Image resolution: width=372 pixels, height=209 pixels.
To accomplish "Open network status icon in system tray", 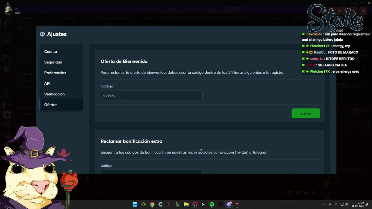I will point(342,204).
